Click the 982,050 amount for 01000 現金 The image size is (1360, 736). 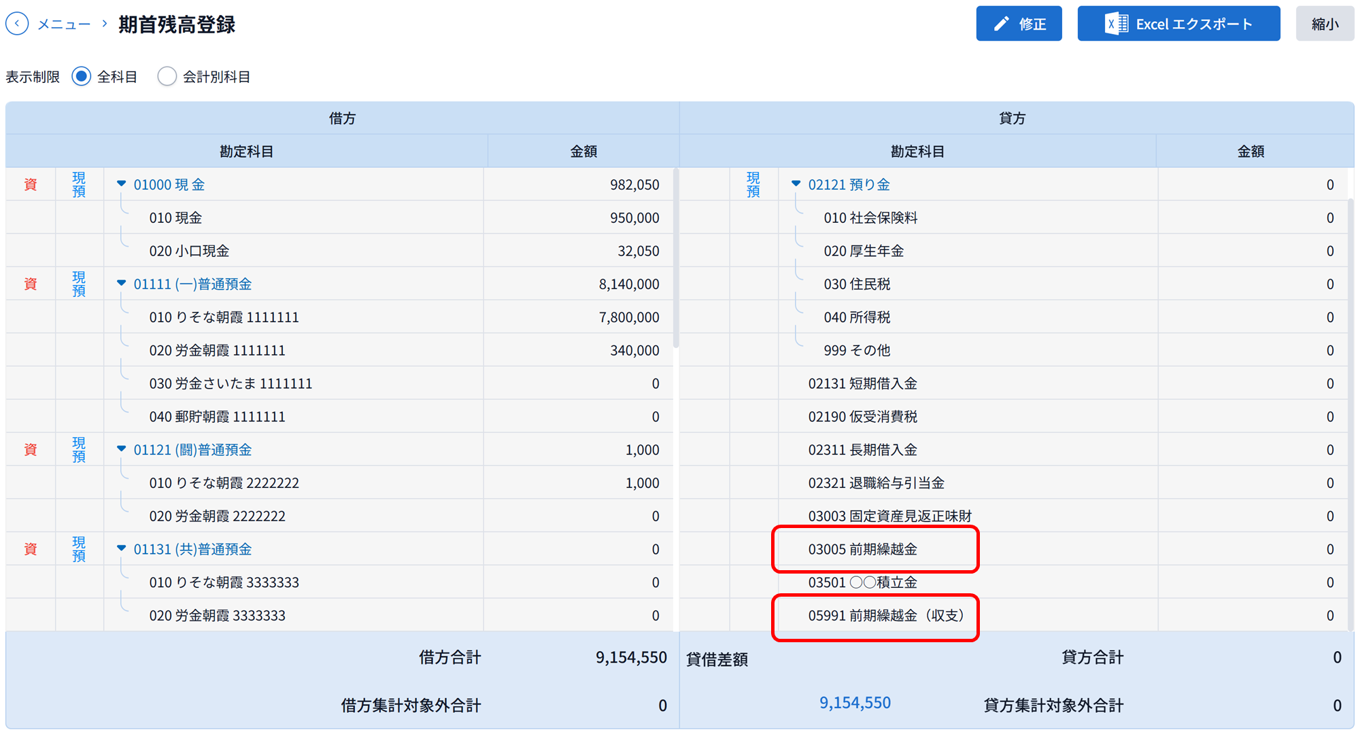coord(634,185)
